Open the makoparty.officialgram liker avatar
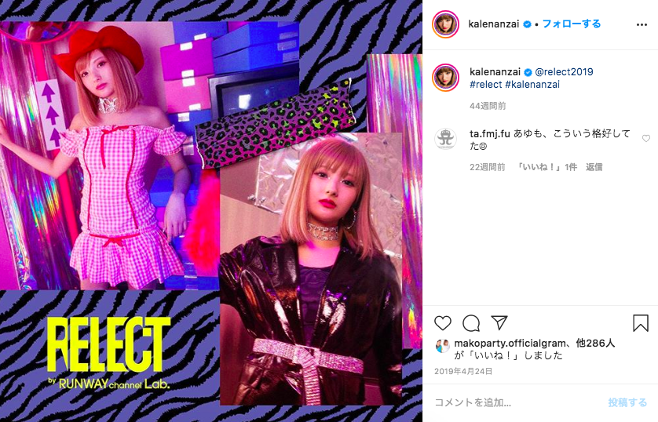658x422 pixels. [x=443, y=345]
